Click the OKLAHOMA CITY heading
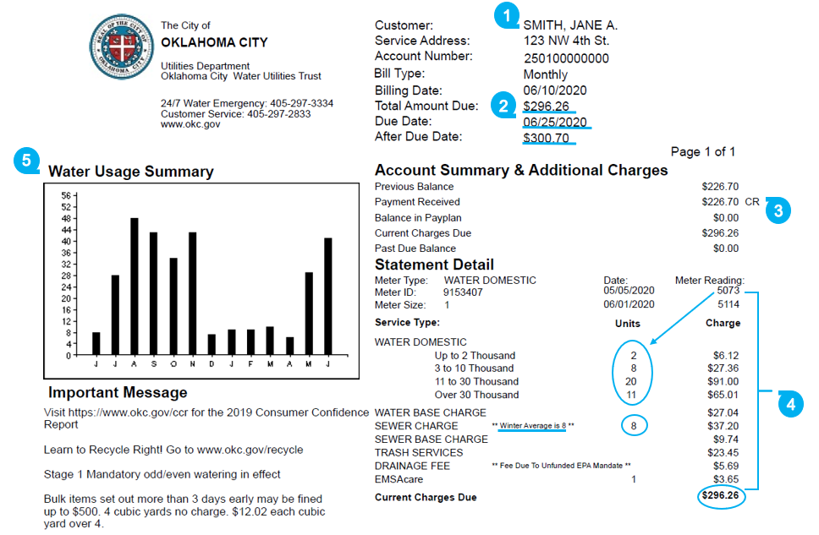Viewport: 819px width, 535px height. [x=214, y=42]
